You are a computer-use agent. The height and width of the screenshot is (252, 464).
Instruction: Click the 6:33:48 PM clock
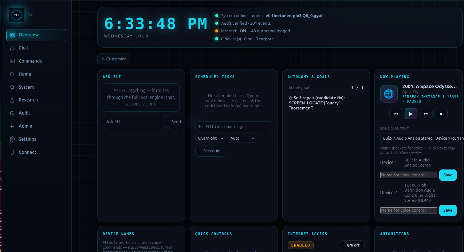pos(156,24)
